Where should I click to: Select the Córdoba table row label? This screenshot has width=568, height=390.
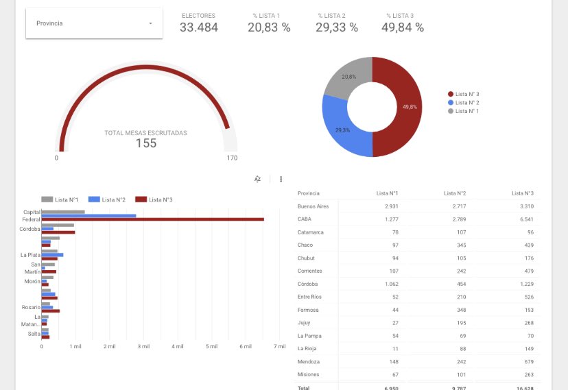[307, 284]
